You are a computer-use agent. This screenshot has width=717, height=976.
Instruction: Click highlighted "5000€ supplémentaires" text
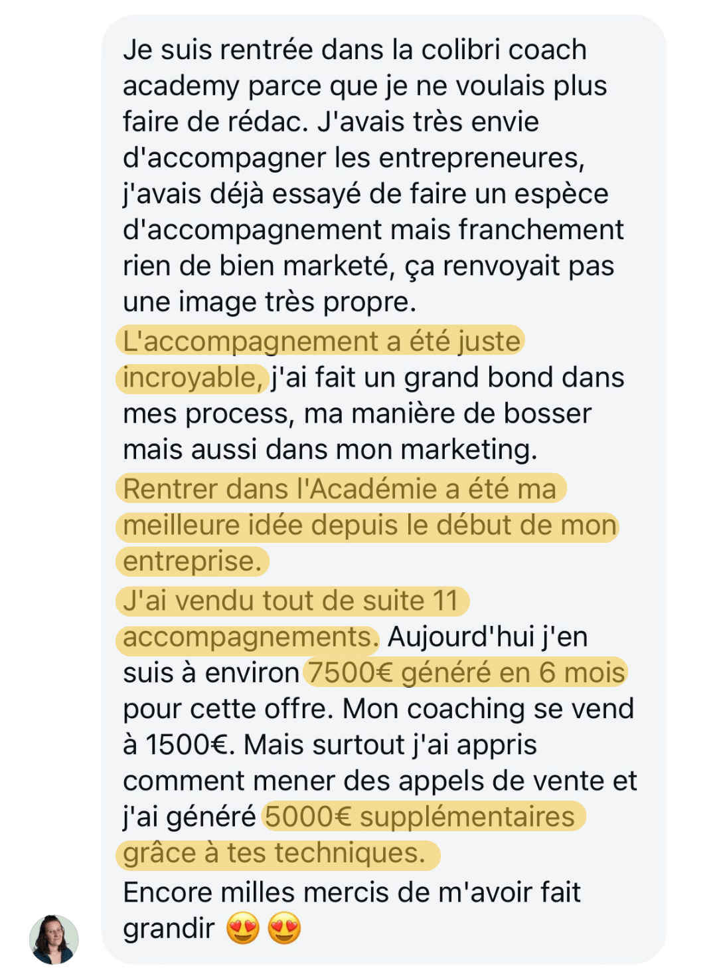coord(424,817)
